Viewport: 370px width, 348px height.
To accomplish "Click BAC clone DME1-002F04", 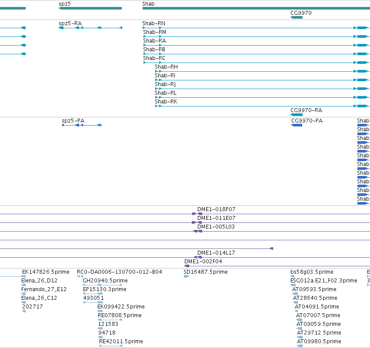I will 203,262.
